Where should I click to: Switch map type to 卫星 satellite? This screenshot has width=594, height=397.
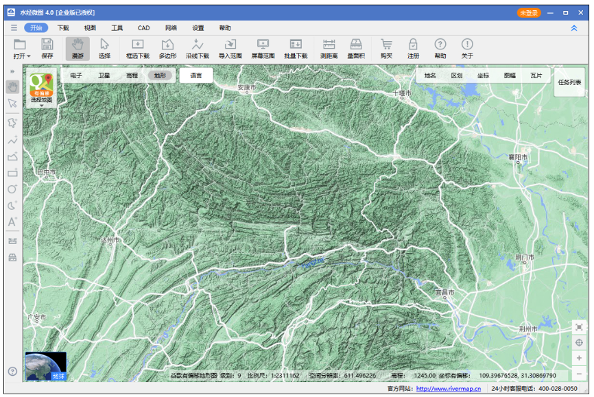pos(104,75)
